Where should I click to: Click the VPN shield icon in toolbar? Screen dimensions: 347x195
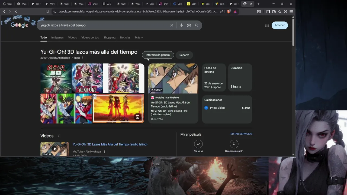tap(285, 12)
